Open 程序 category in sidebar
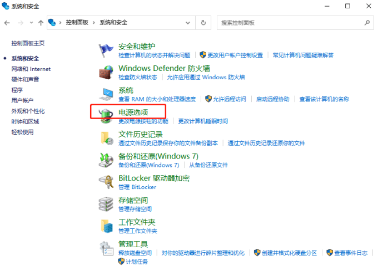Viewport: 378px width, 276px height. pos(17,90)
